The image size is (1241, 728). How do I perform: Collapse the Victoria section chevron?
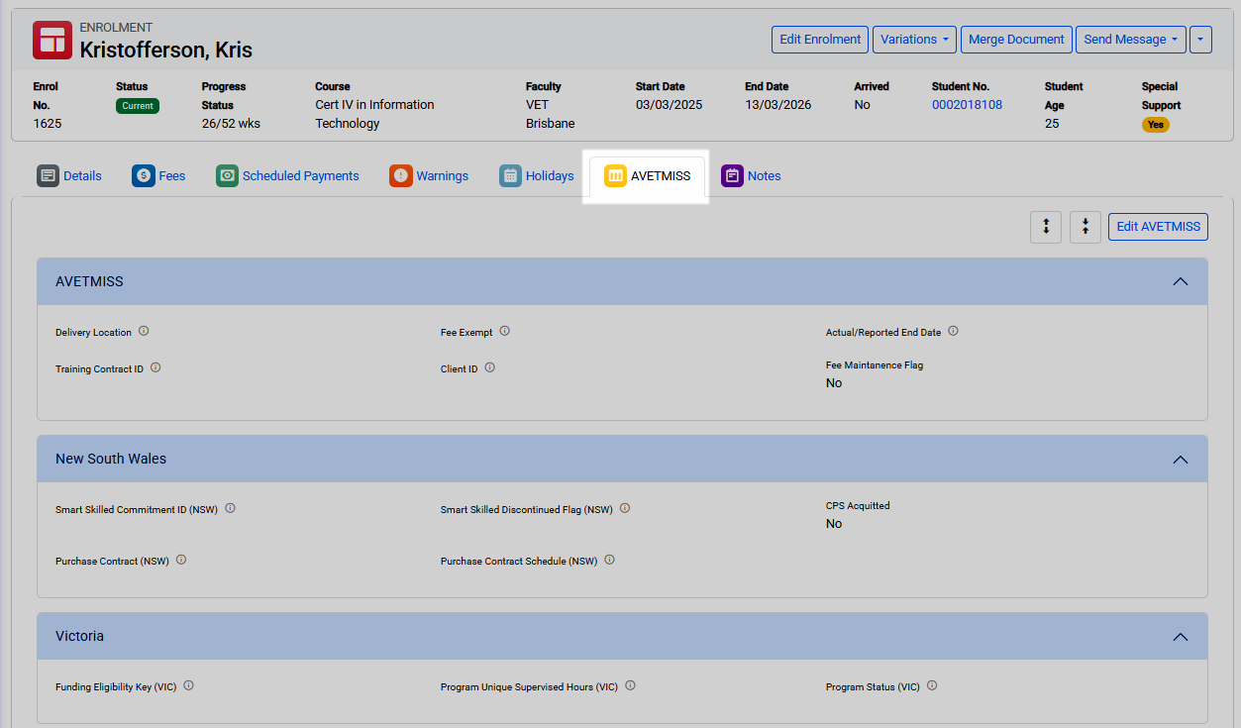point(1180,636)
